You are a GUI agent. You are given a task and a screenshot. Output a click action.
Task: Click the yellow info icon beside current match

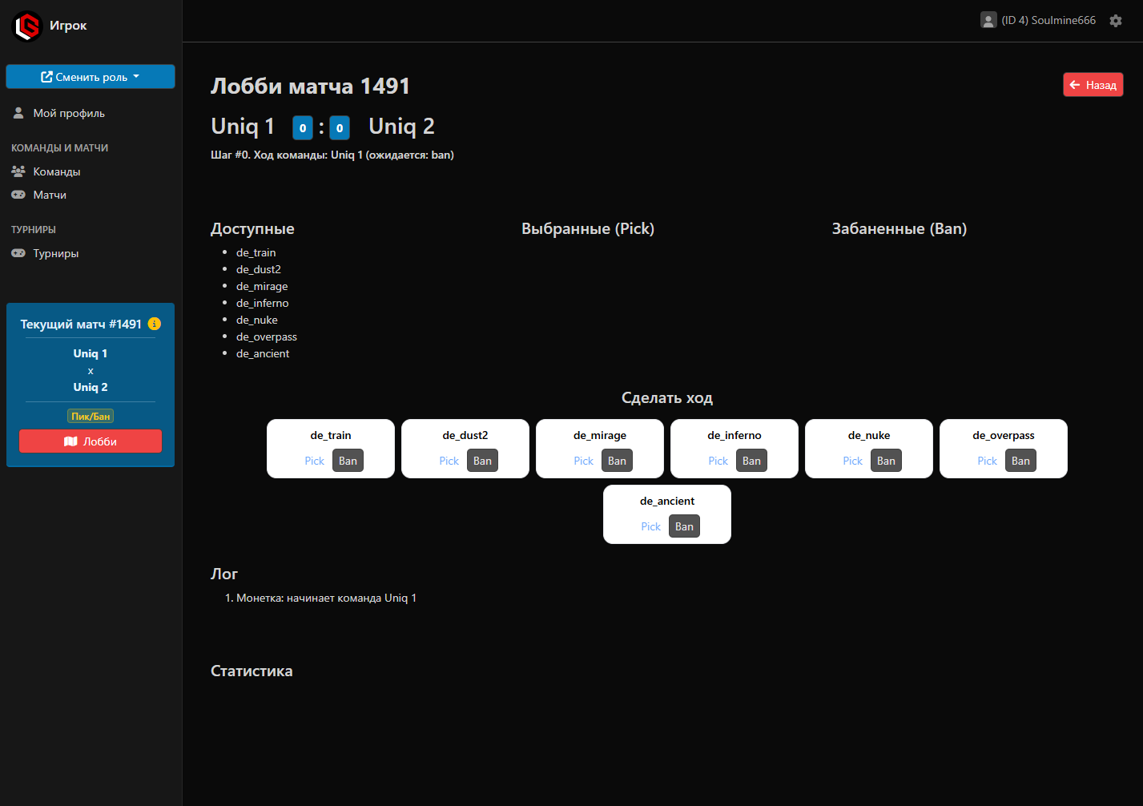pyautogui.click(x=155, y=324)
